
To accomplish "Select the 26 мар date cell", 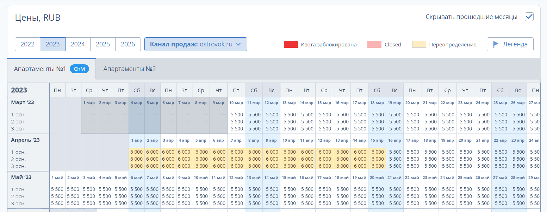I will click(518, 103).
